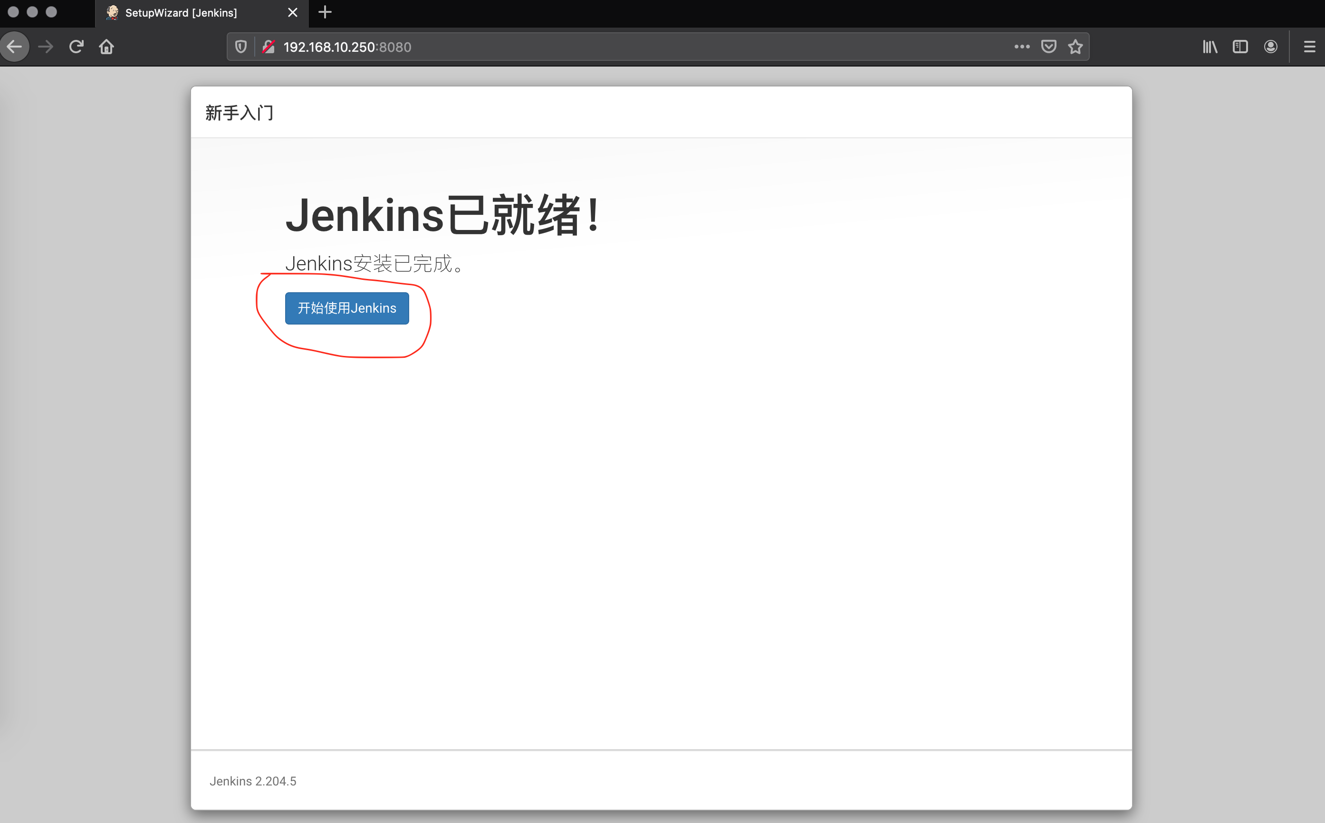The height and width of the screenshot is (823, 1325).
Task: Select the SetupWizard [Jenkins] tab
Action: [202, 12]
